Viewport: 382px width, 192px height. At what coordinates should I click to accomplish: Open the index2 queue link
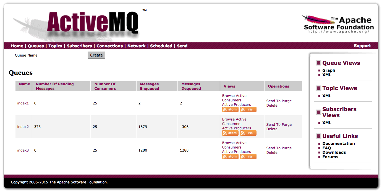point(23,127)
